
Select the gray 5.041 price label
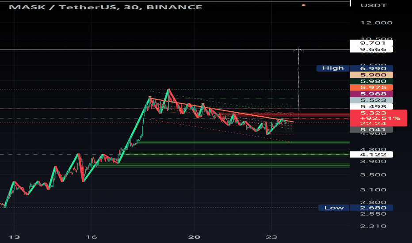(371, 129)
